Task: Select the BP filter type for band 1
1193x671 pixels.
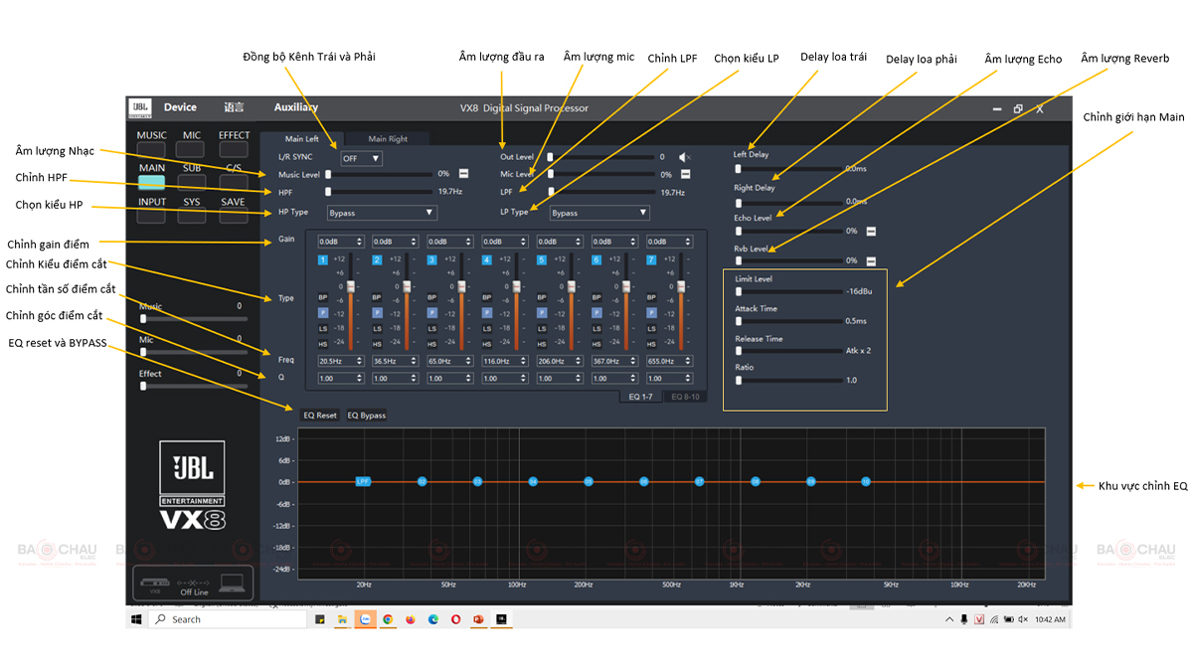Action: click(x=322, y=297)
